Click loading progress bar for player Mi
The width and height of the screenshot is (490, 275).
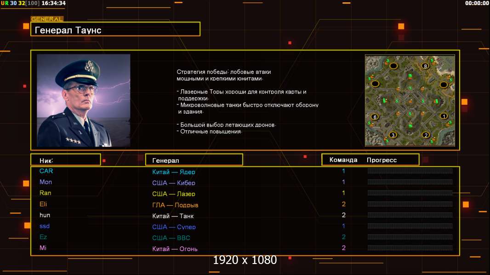click(410, 248)
